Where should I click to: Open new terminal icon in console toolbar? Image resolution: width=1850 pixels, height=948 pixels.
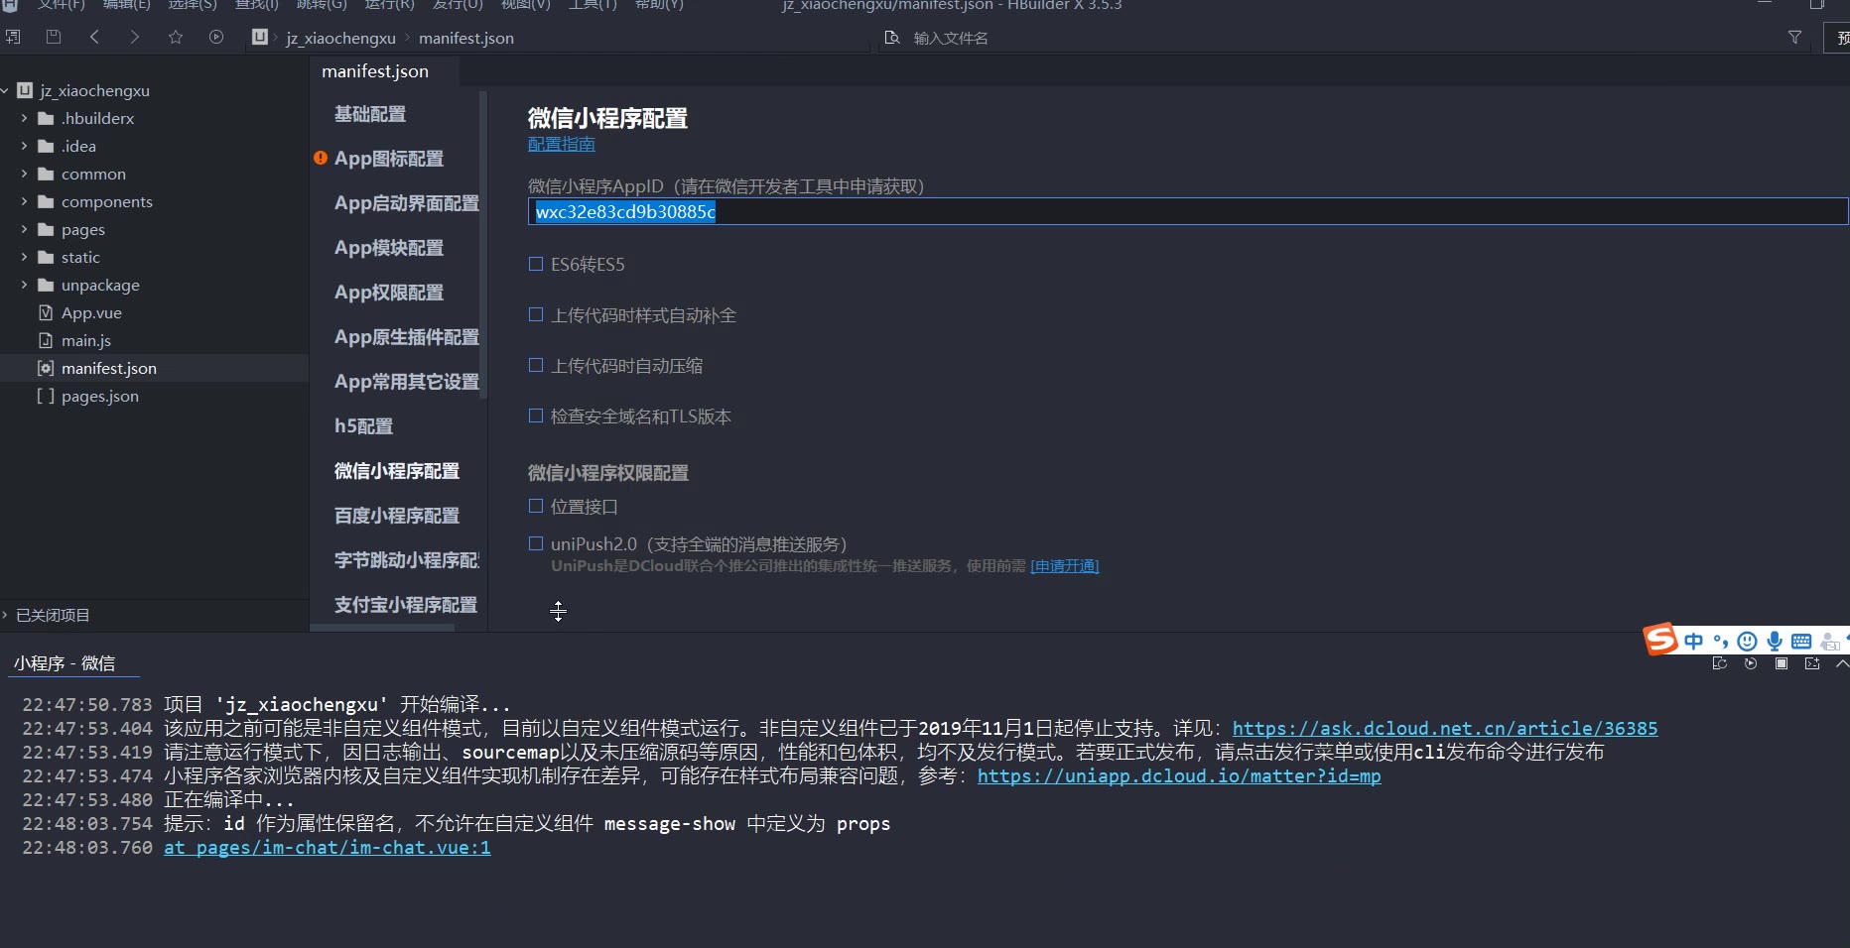(x=1812, y=663)
